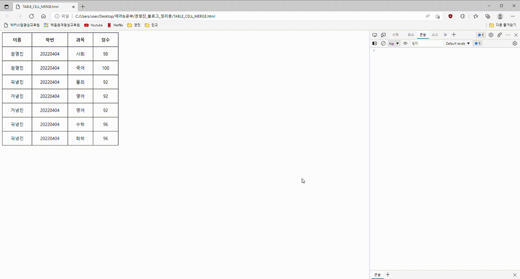This screenshot has width=520, height=279.
Task: Click the 과목 table header
Action: point(80,40)
